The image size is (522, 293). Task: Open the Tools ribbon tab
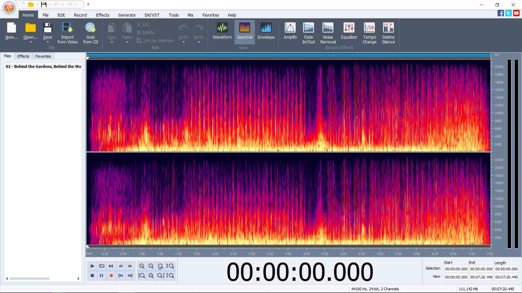point(173,15)
